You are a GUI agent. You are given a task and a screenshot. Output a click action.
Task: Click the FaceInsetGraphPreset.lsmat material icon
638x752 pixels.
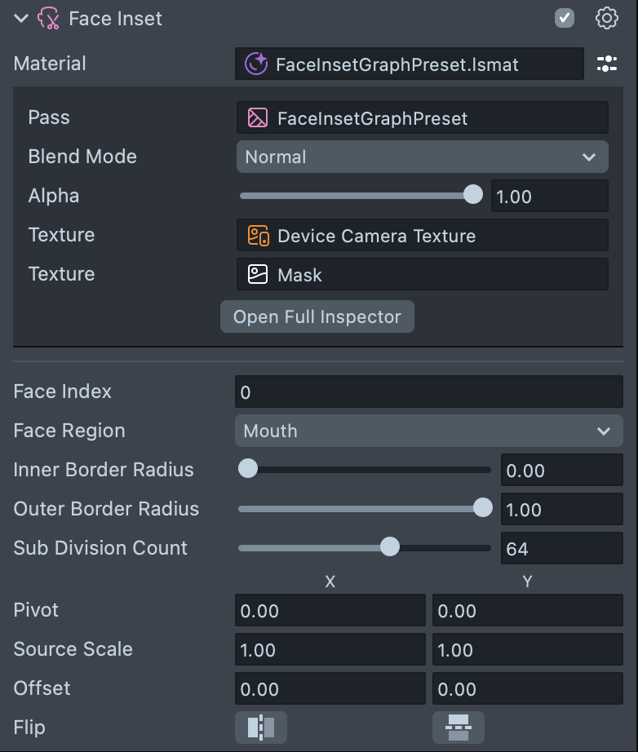(256, 64)
